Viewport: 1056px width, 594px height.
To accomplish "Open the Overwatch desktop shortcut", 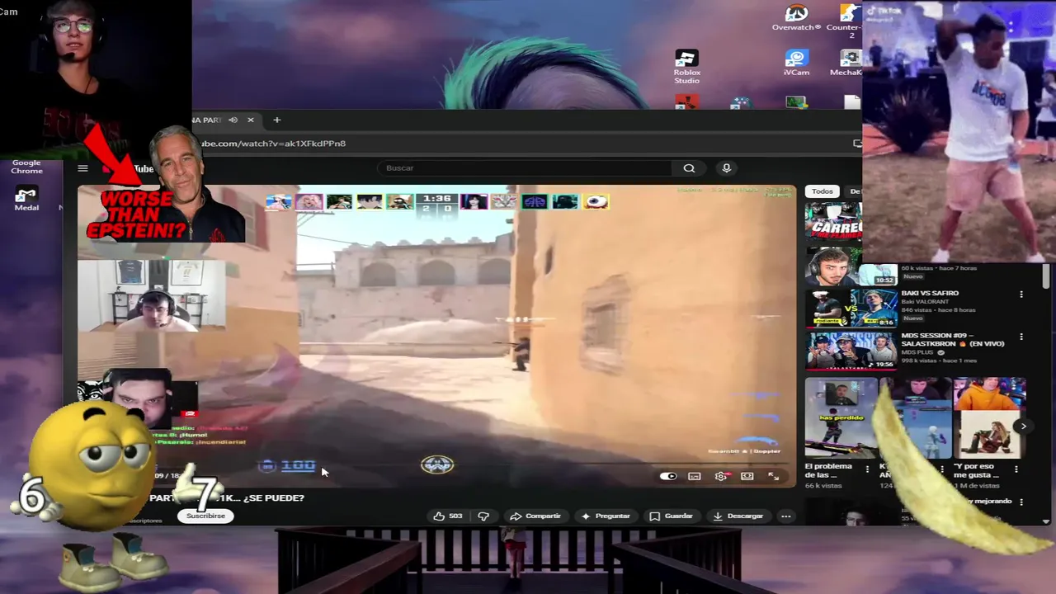I will [x=796, y=17].
